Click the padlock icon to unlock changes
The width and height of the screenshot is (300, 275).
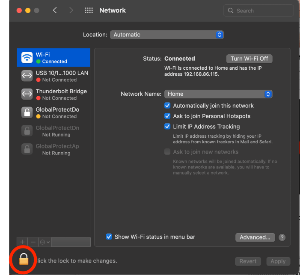(24, 259)
